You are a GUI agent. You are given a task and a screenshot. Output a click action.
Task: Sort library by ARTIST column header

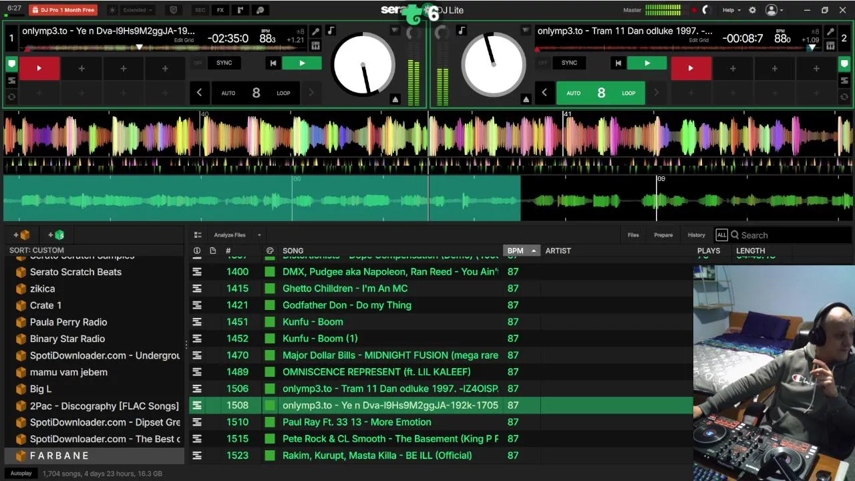point(558,251)
